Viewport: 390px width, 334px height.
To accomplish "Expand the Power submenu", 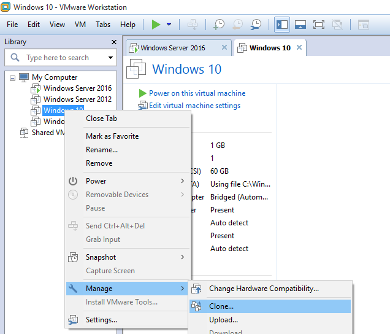I will 127,181.
